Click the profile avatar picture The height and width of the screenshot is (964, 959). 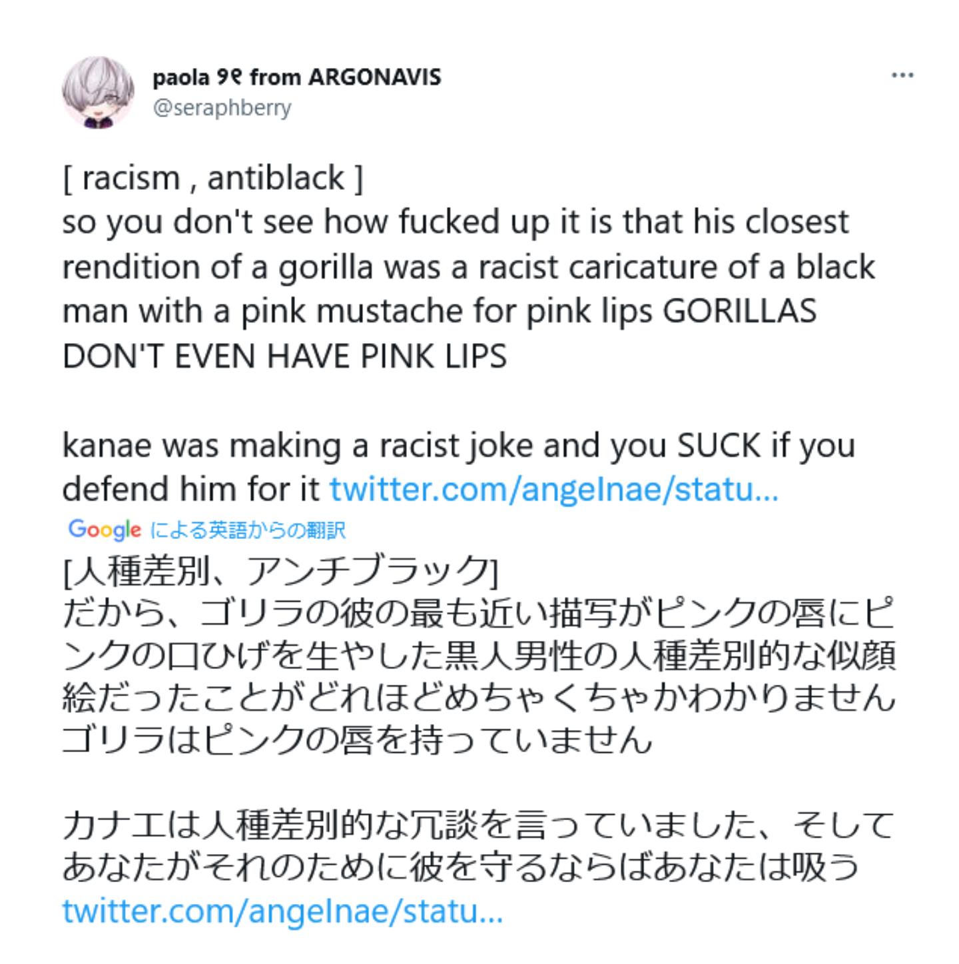pyautogui.click(x=98, y=93)
